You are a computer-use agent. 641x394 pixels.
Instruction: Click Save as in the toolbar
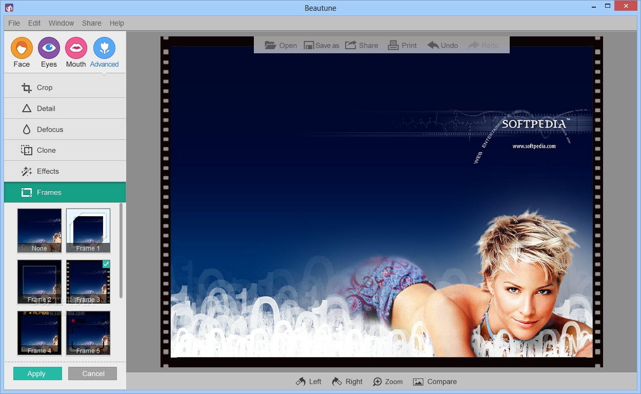(322, 45)
